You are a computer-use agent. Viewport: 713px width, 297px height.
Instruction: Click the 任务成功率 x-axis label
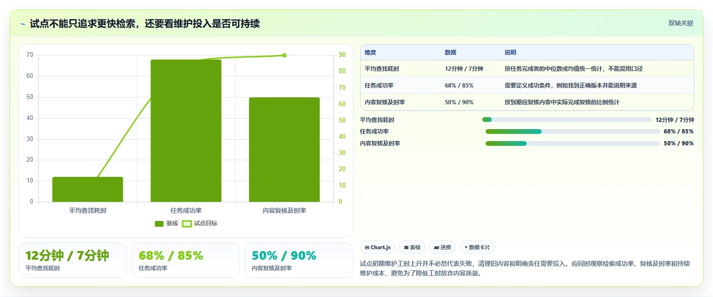coord(186,210)
